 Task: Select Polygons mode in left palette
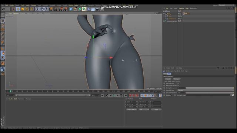click(x=3, y=43)
